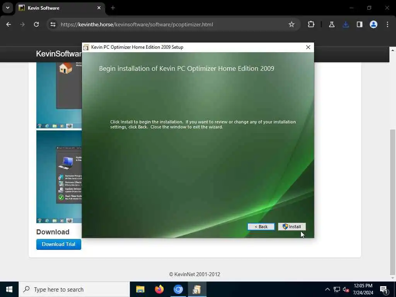This screenshot has height=297, width=396.
Task: Open the first product screenshot thumbnail
Action: (59, 96)
